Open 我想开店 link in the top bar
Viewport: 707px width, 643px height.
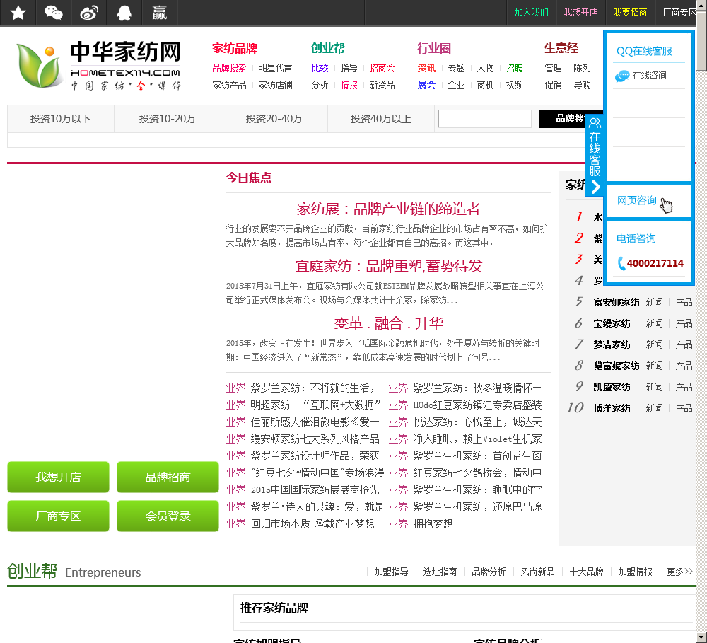[x=580, y=12]
